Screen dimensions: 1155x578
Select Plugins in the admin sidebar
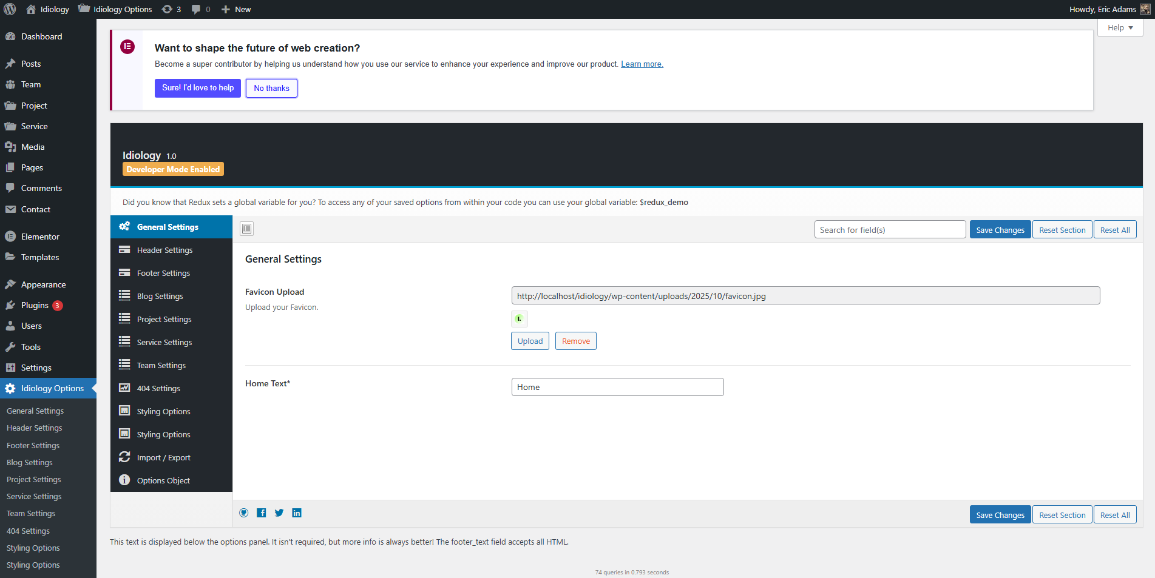35,305
